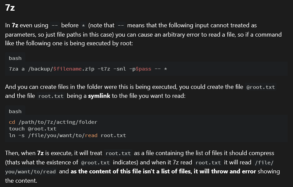
Task: Click inline /file/ code in last paragraph
Action: click(x=264, y=162)
